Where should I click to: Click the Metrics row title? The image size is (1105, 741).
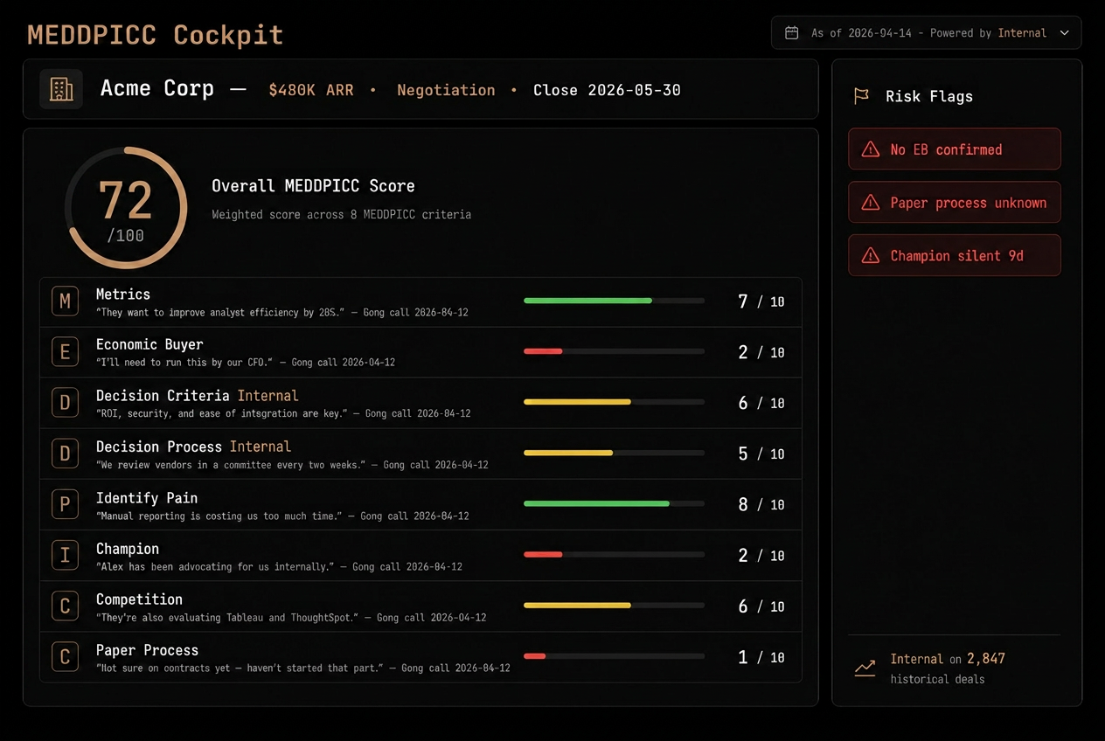tap(123, 294)
